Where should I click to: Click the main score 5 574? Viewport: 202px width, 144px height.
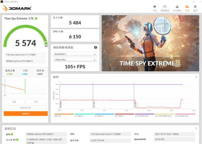(x=26, y=43)
